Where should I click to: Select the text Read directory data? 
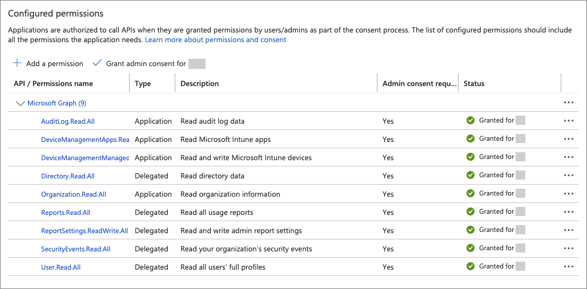(212, 176)
